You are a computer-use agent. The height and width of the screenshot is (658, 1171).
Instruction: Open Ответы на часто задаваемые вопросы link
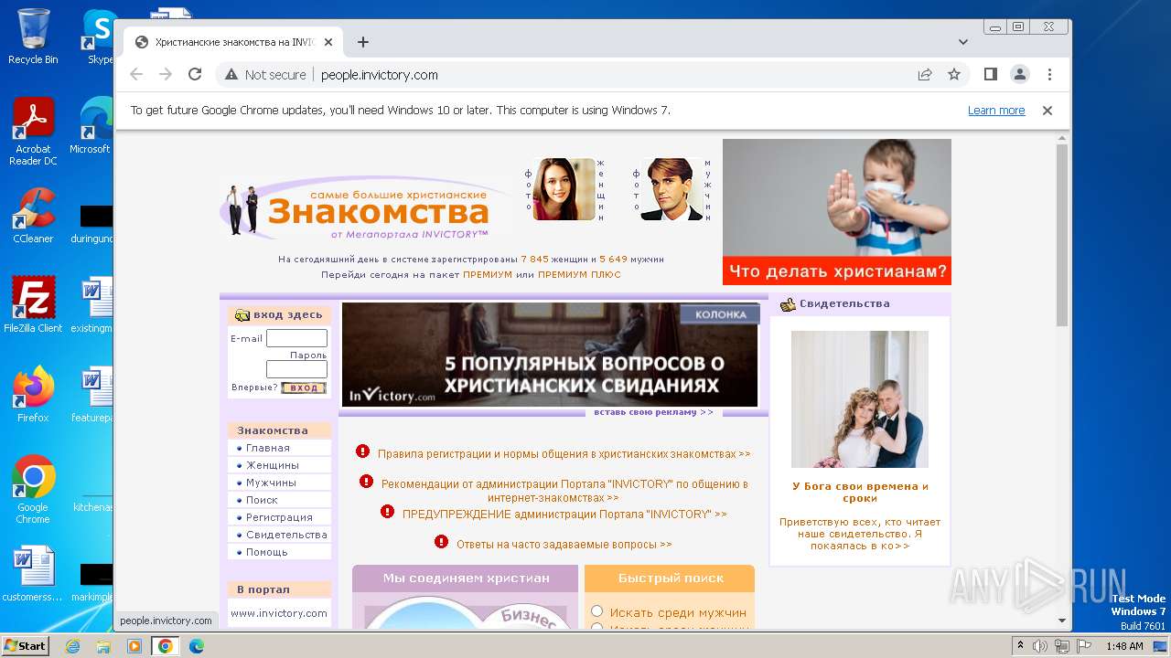click(x=564, y=545)
